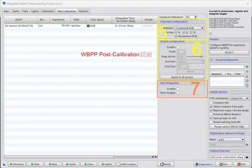Toggle active R channel checkbox
This screenshot has height=168, width=252.
pos(176,32)
